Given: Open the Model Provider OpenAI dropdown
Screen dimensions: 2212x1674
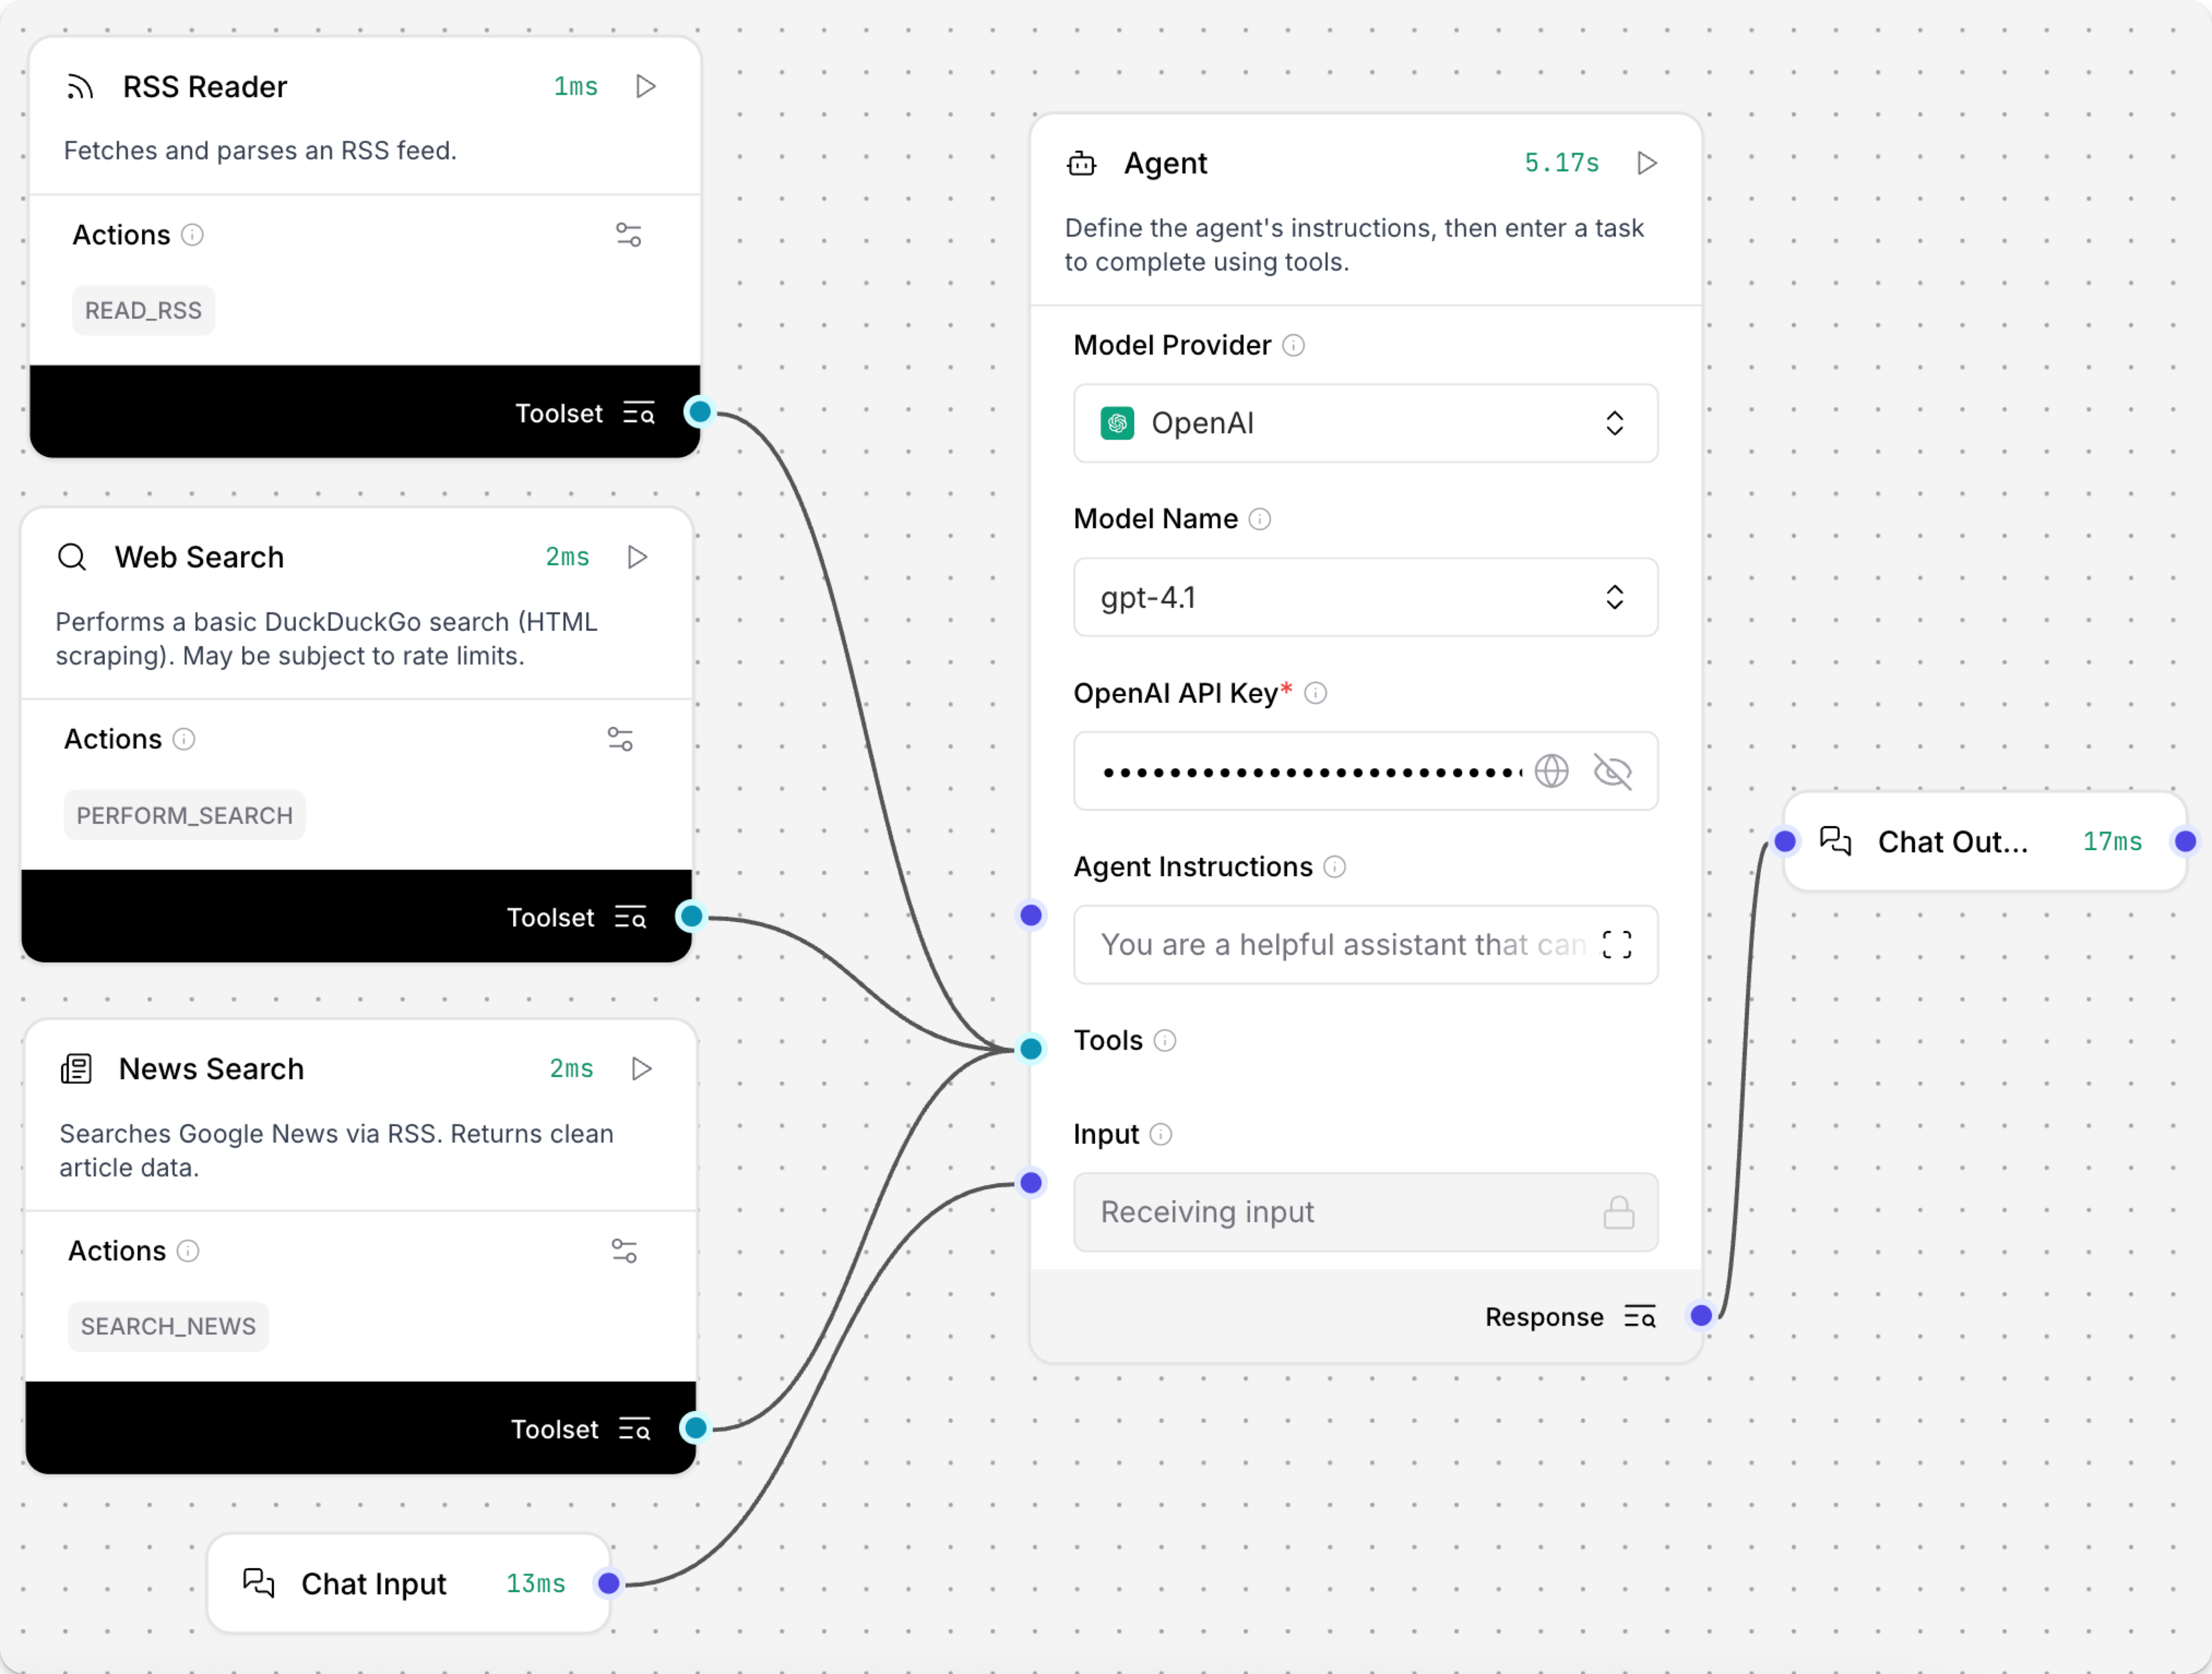Looking at the screenshot, I should (x=1365, y=423).
